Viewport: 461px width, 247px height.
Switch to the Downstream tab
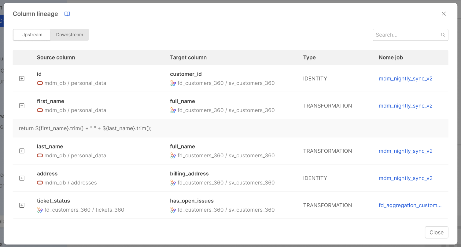coord(69,34)
